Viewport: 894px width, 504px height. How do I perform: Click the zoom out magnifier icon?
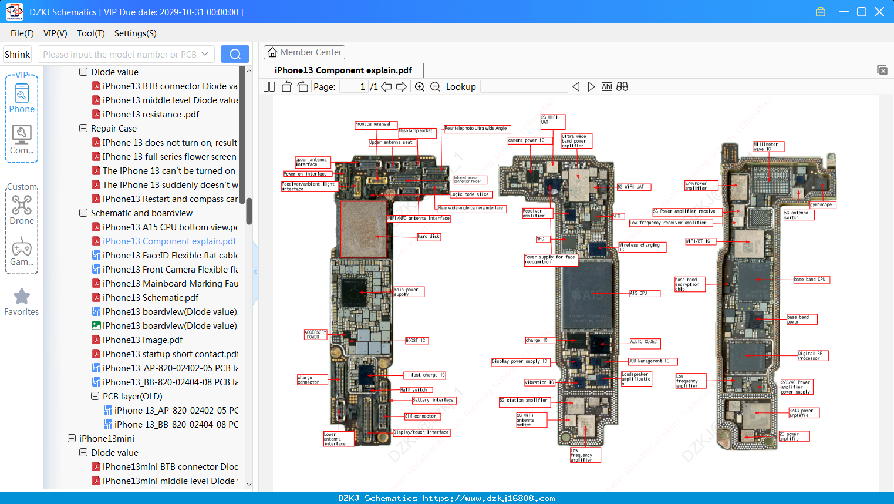[x=435, y=87]
